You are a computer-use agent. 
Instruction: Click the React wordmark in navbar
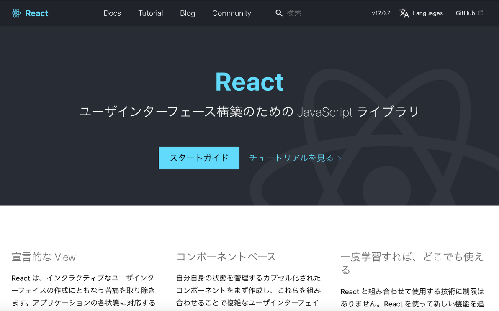point(37,13)
